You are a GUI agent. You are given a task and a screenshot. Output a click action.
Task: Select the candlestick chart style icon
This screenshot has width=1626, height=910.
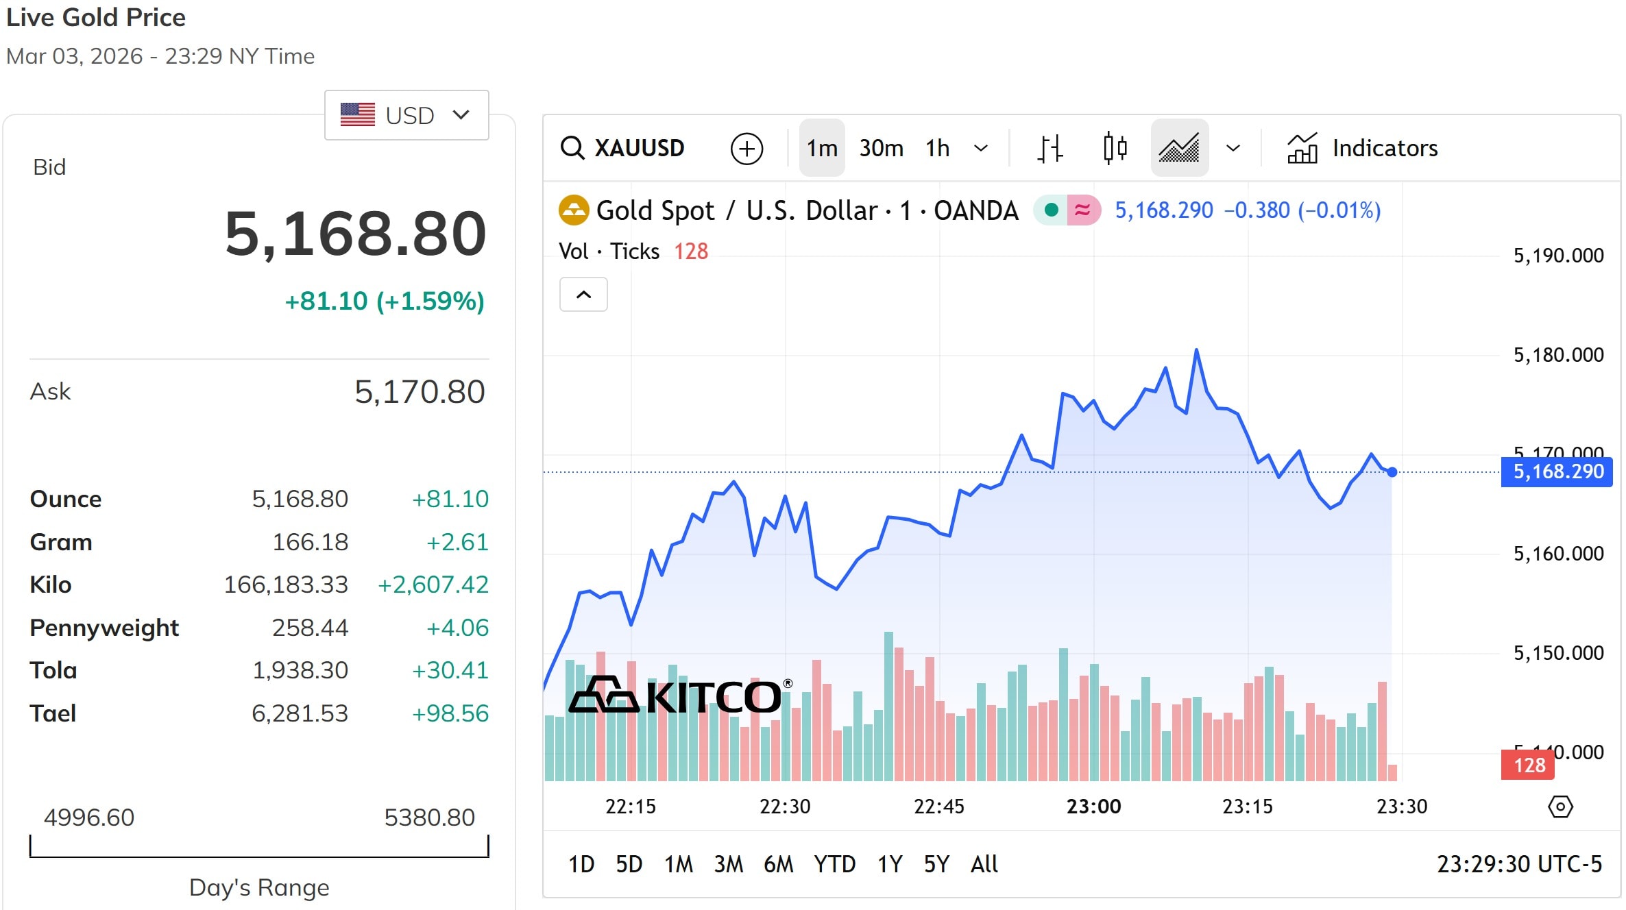[1115, 148]
